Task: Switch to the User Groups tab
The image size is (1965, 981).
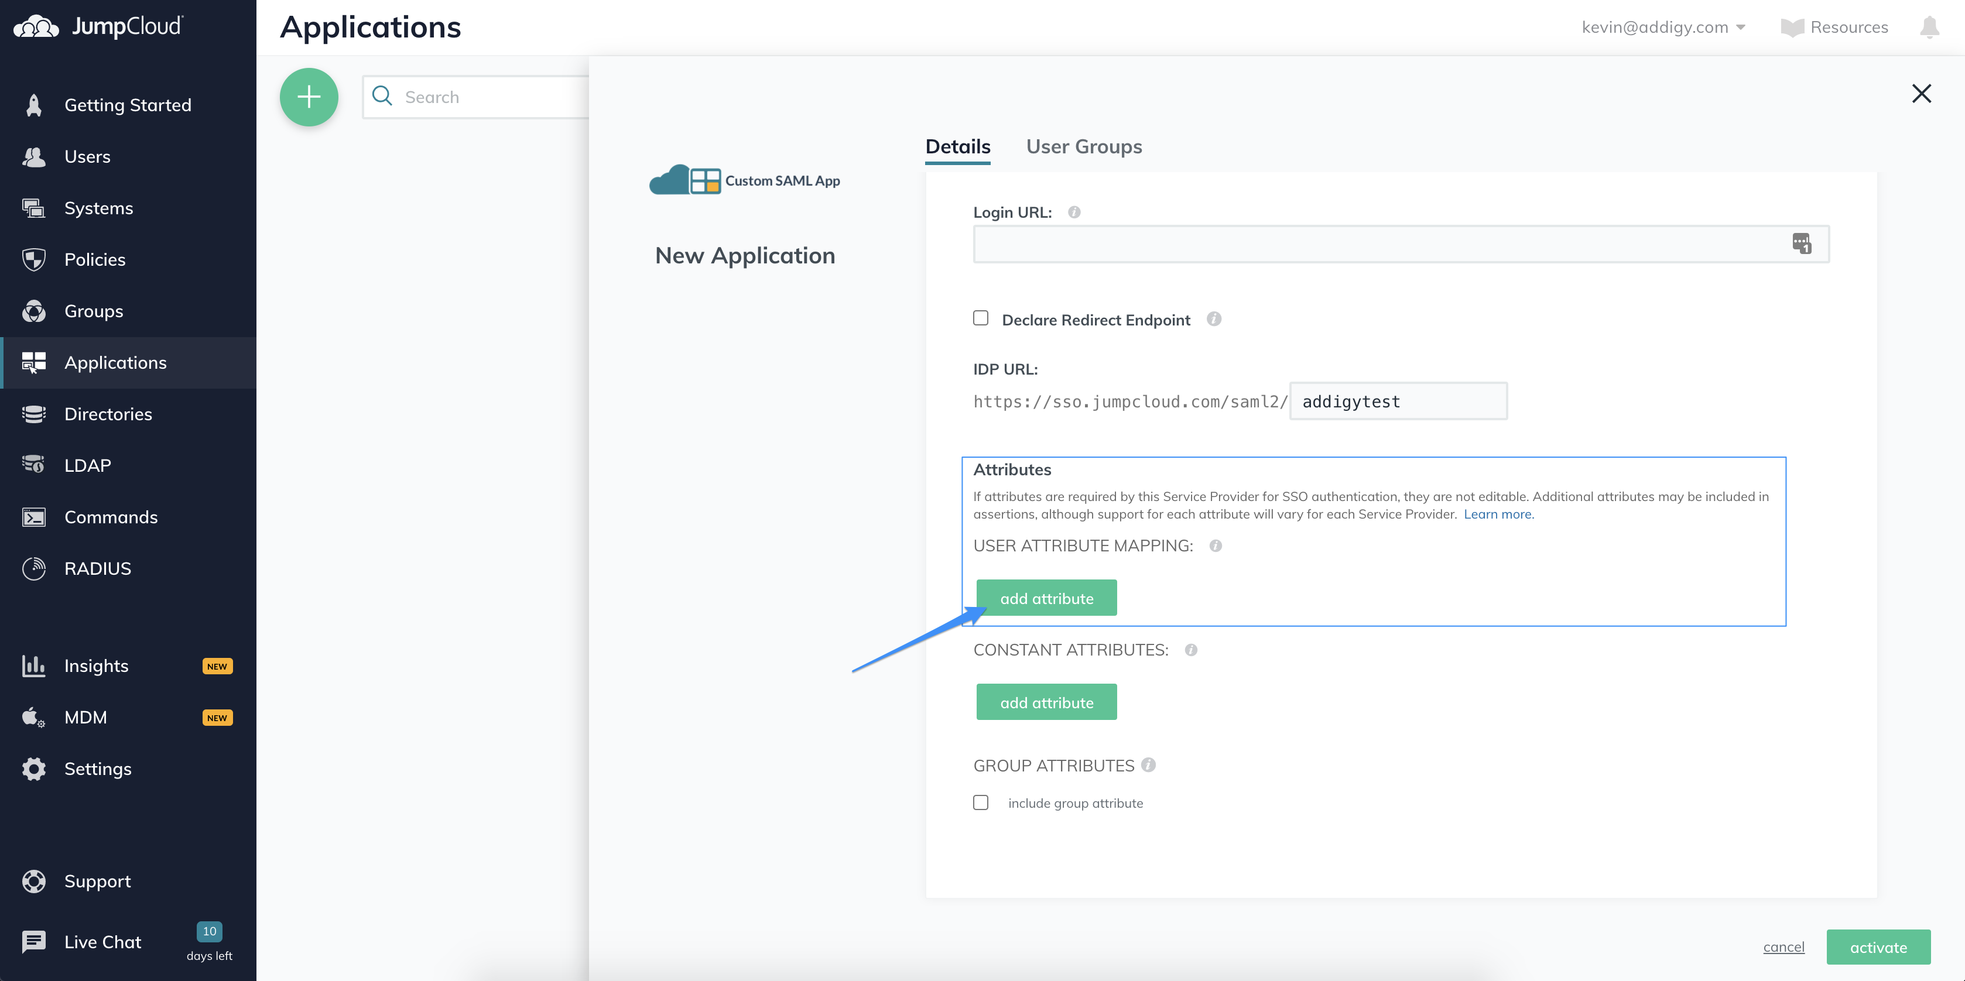Action: pyautogui.click(x=1084, y=146)
